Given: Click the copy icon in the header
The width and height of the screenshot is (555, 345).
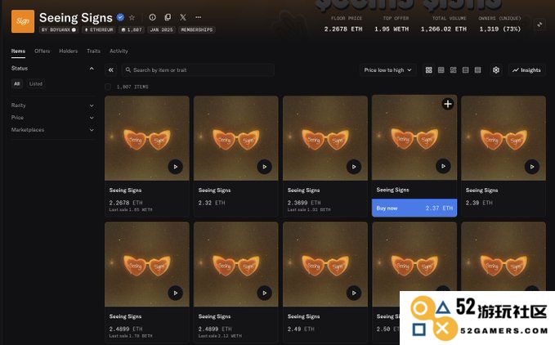Looking at the screenshot, I should pyautogui.click(x=168, y=17).
